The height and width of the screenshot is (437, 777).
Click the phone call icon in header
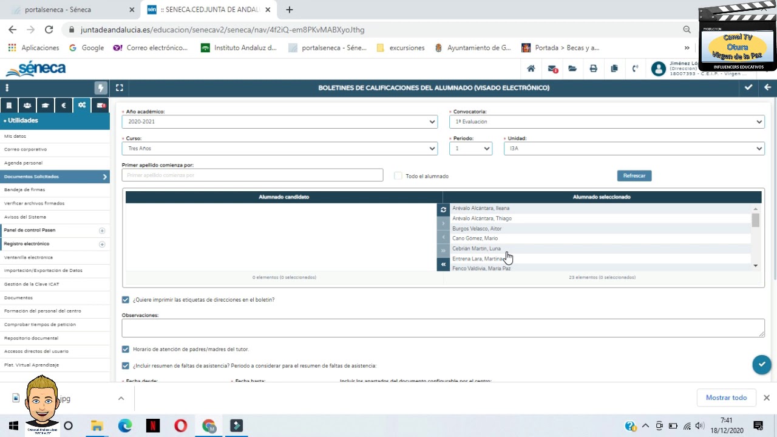[636, 69]
